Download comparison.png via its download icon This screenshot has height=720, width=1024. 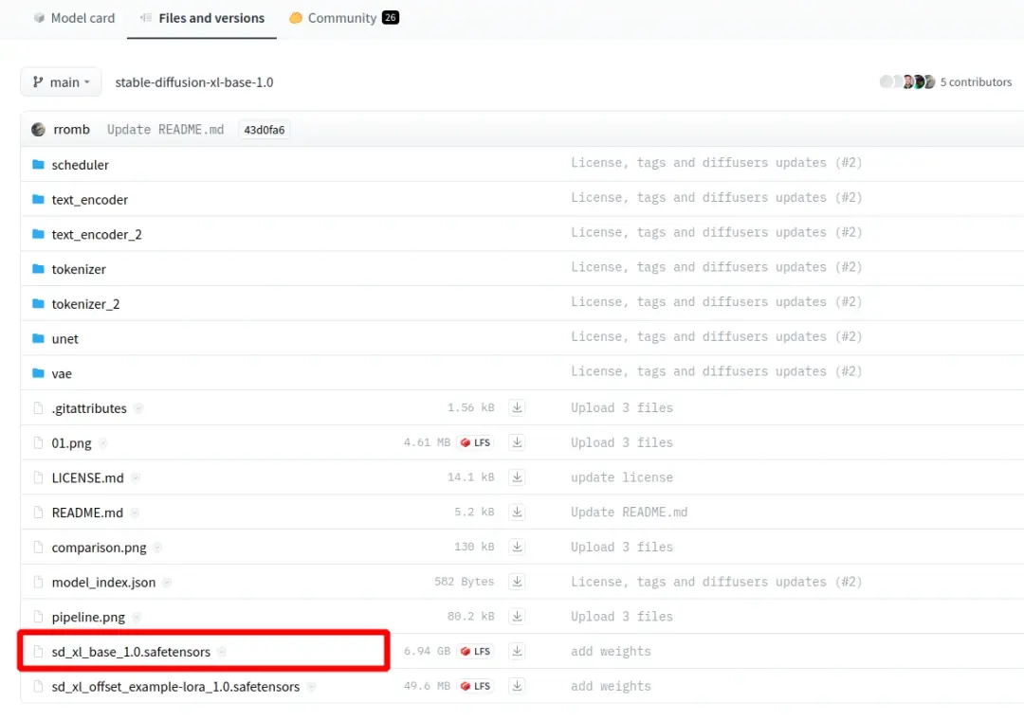(517, 547)
